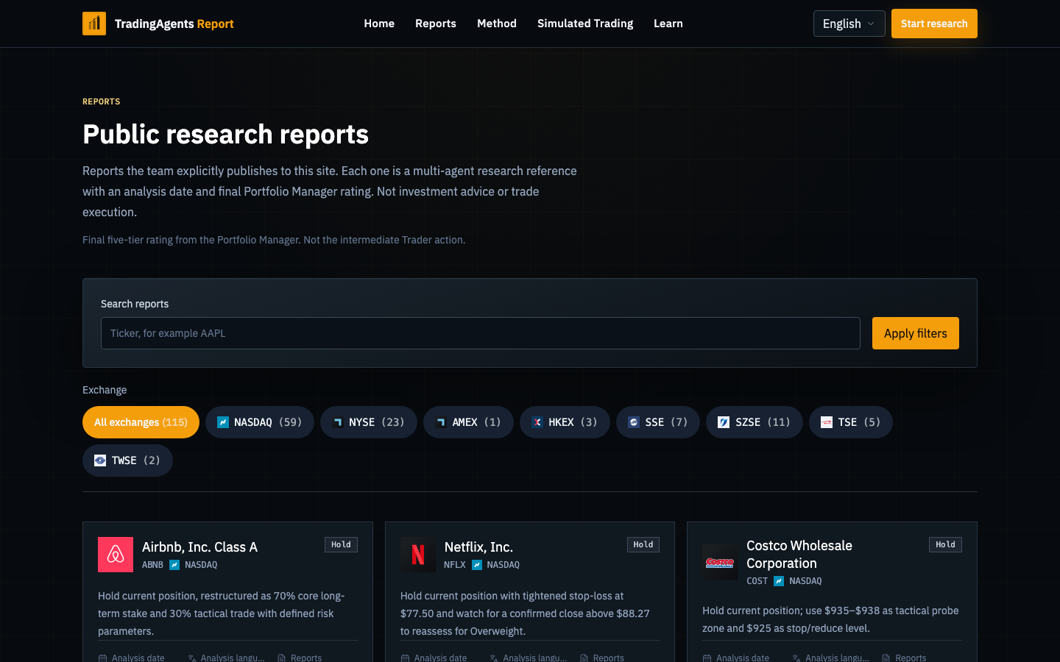Viewport: 1060px width, 662px height.
Task: Click the Public research reports heading
Action: tap(225, 135)
